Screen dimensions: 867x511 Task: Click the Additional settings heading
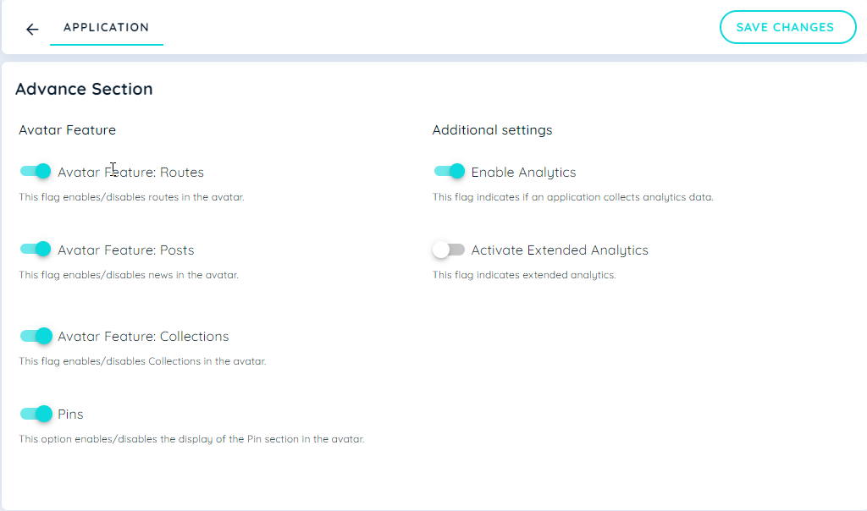click(492, 129)
